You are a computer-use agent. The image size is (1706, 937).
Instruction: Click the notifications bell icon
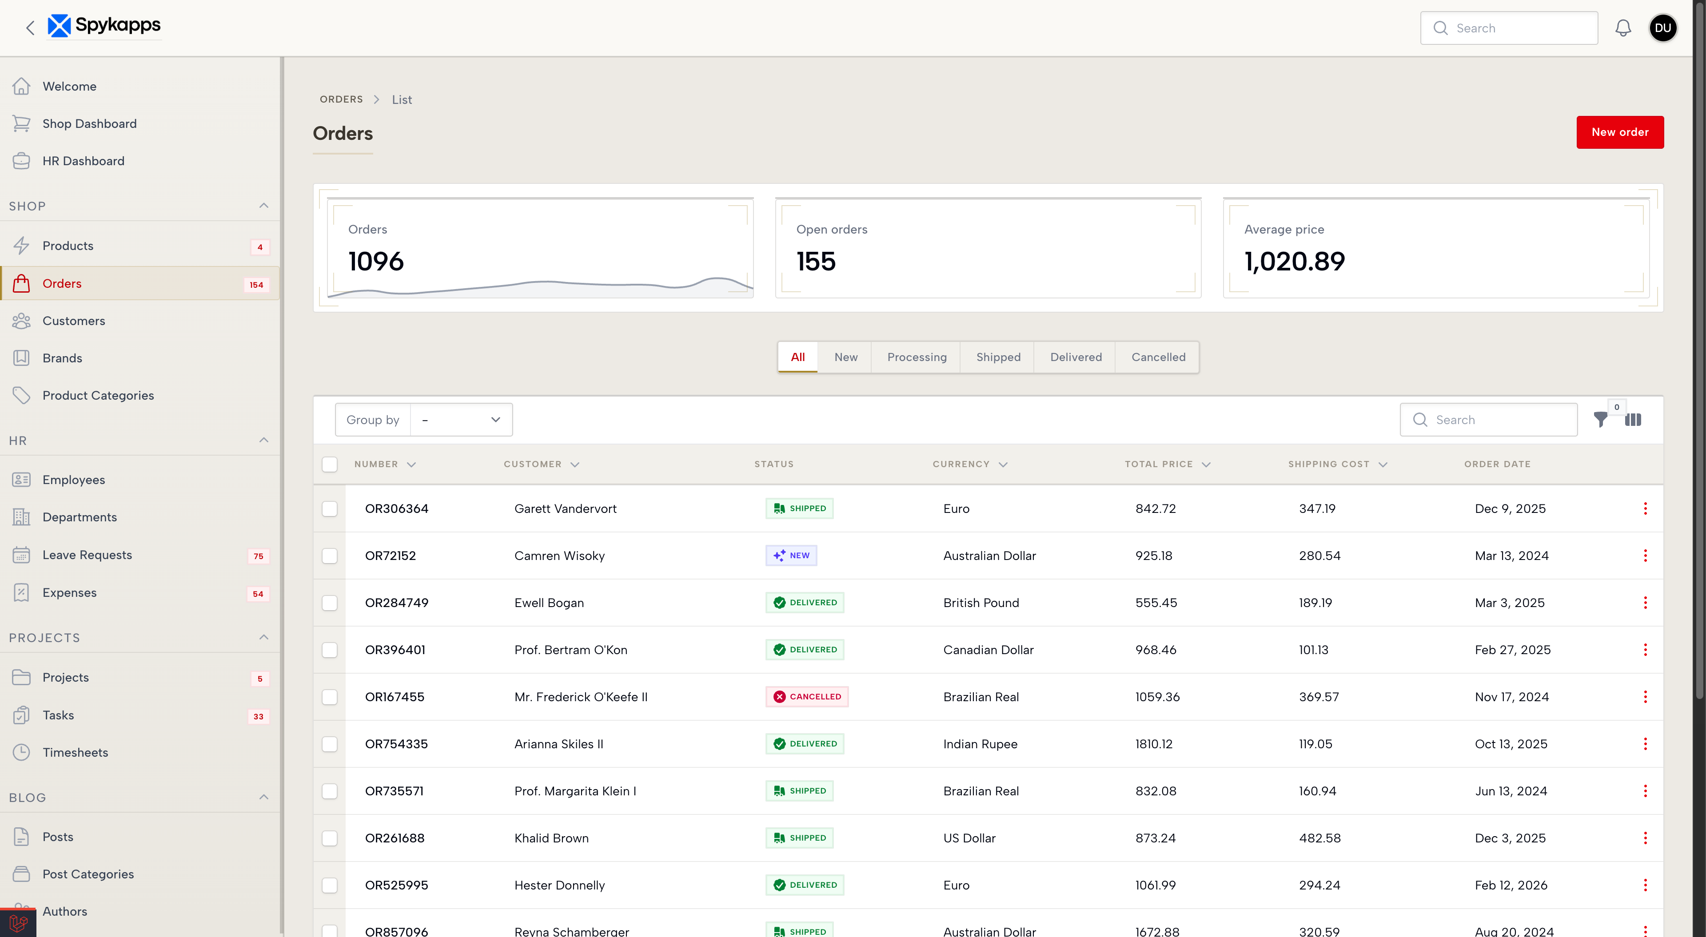[x=1622, y=28]
